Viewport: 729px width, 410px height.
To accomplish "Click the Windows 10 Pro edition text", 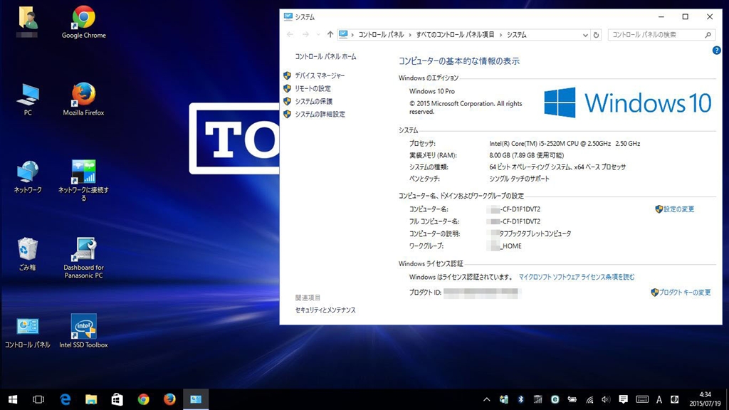I will point(432,92).
